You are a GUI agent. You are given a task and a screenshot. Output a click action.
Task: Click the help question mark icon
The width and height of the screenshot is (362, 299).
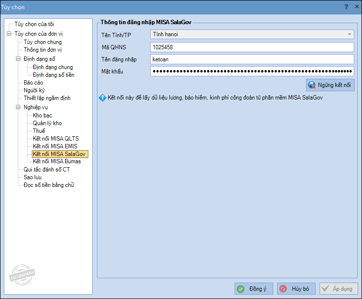[346, 7]
